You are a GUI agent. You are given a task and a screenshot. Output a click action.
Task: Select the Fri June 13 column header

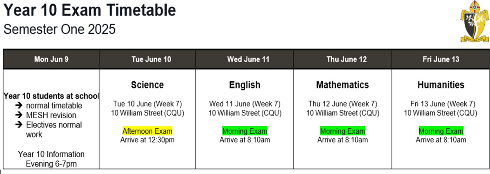pos(441,59)
